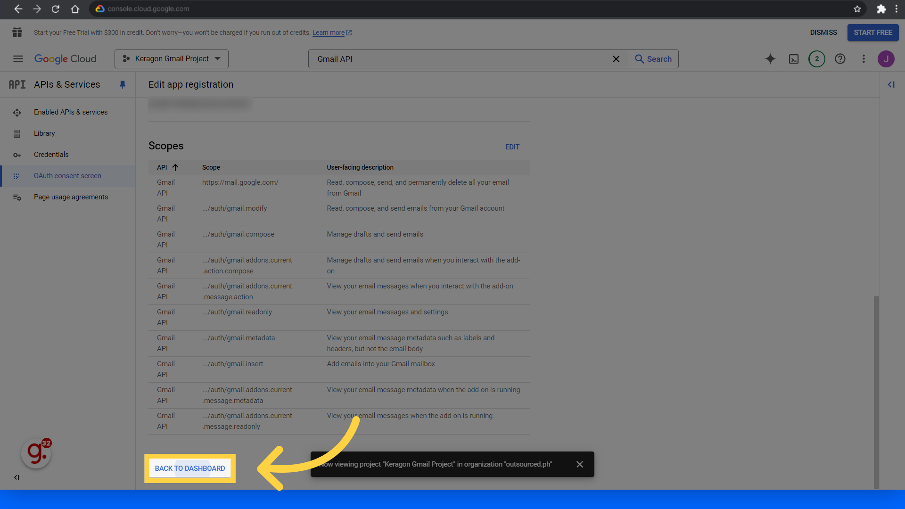Collapse the left navigation sidebar

[x=16, y=477]
